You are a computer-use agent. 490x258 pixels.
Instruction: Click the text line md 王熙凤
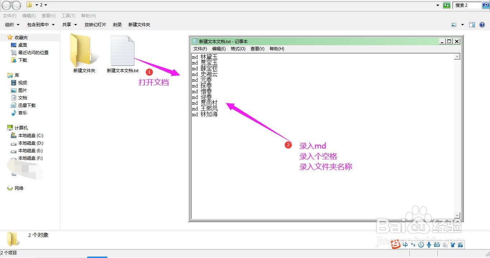(205, 109)
